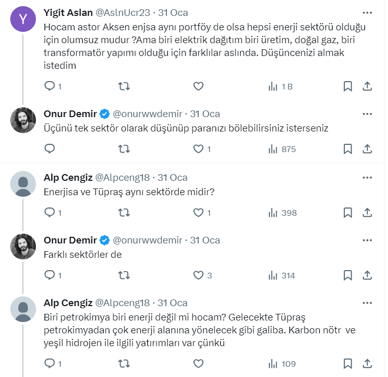View analytics showing 875 views
Viewport: 388px width, 377px height.
[x=282, y=149]
